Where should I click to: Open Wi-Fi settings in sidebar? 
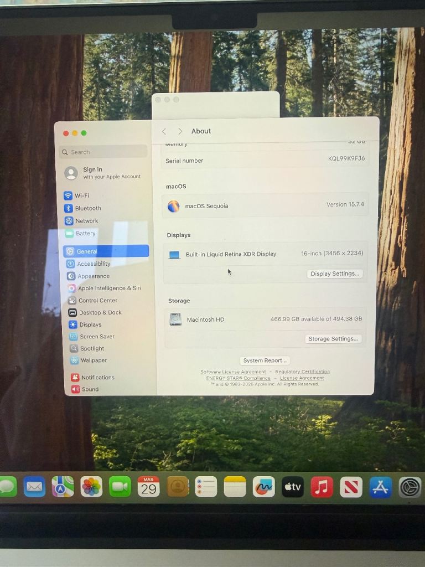click(x=81, y=195)
